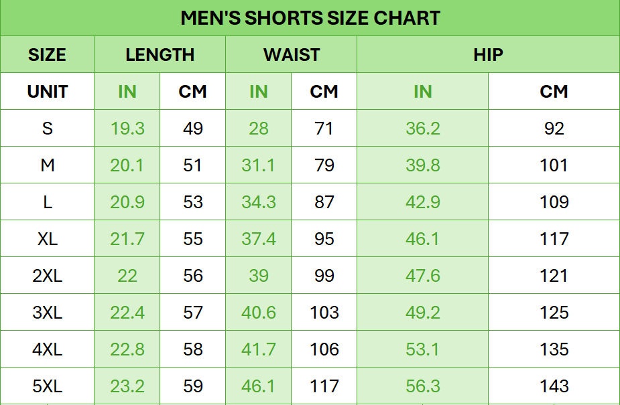Select the 5XL hip value 56.3
This screenshot has height=405, width=620.
(422, 386)
